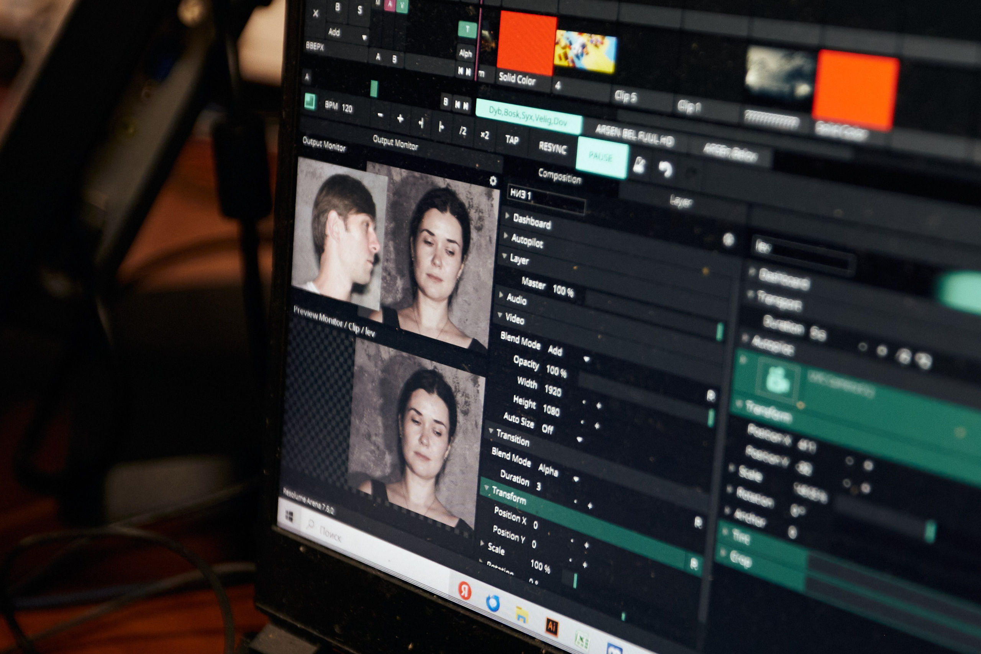The width and height of the screenshot is (981, 654).
Task: Select the Dyb,Bosk,Syx,Velig,Dov deck tab
Action: click(x=528, y=116)
